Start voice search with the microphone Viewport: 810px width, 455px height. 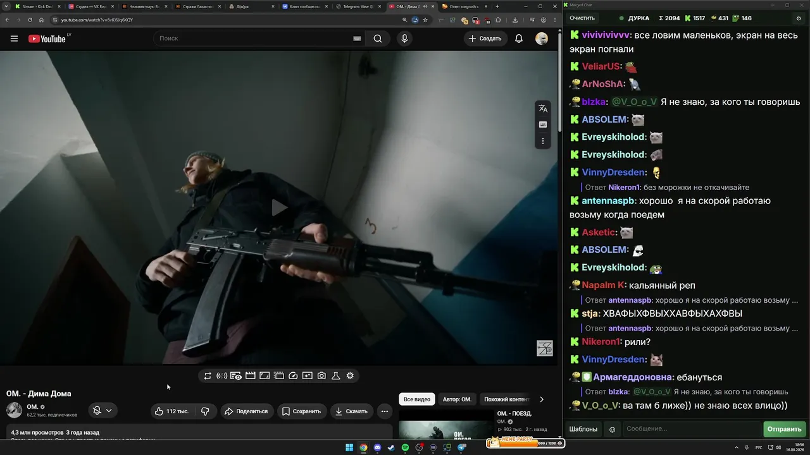tap(404, 39)
